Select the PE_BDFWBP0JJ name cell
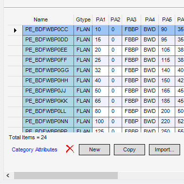184x184 pixels. (x=48, y=92)
